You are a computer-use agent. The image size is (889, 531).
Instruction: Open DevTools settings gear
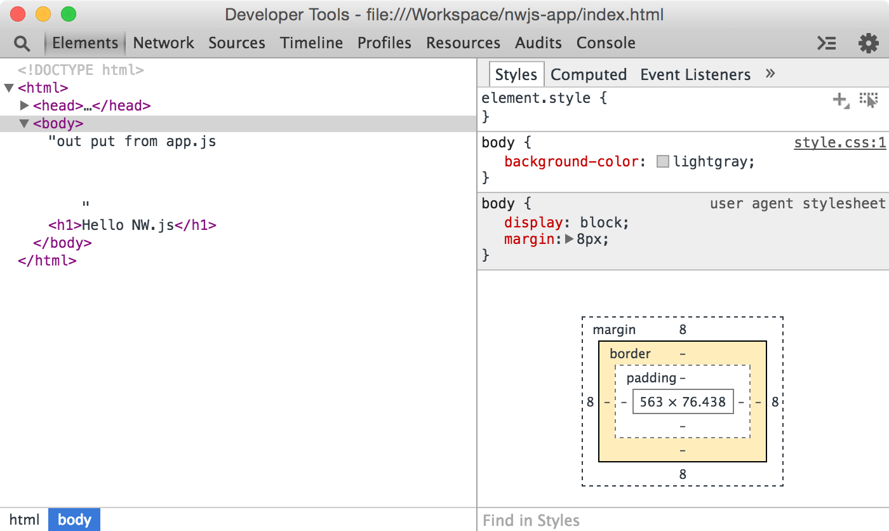point(868,43)
